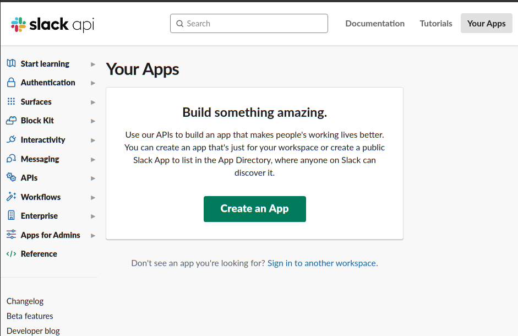
Task: Open the Documentation nav item
Action: (375, 24)
